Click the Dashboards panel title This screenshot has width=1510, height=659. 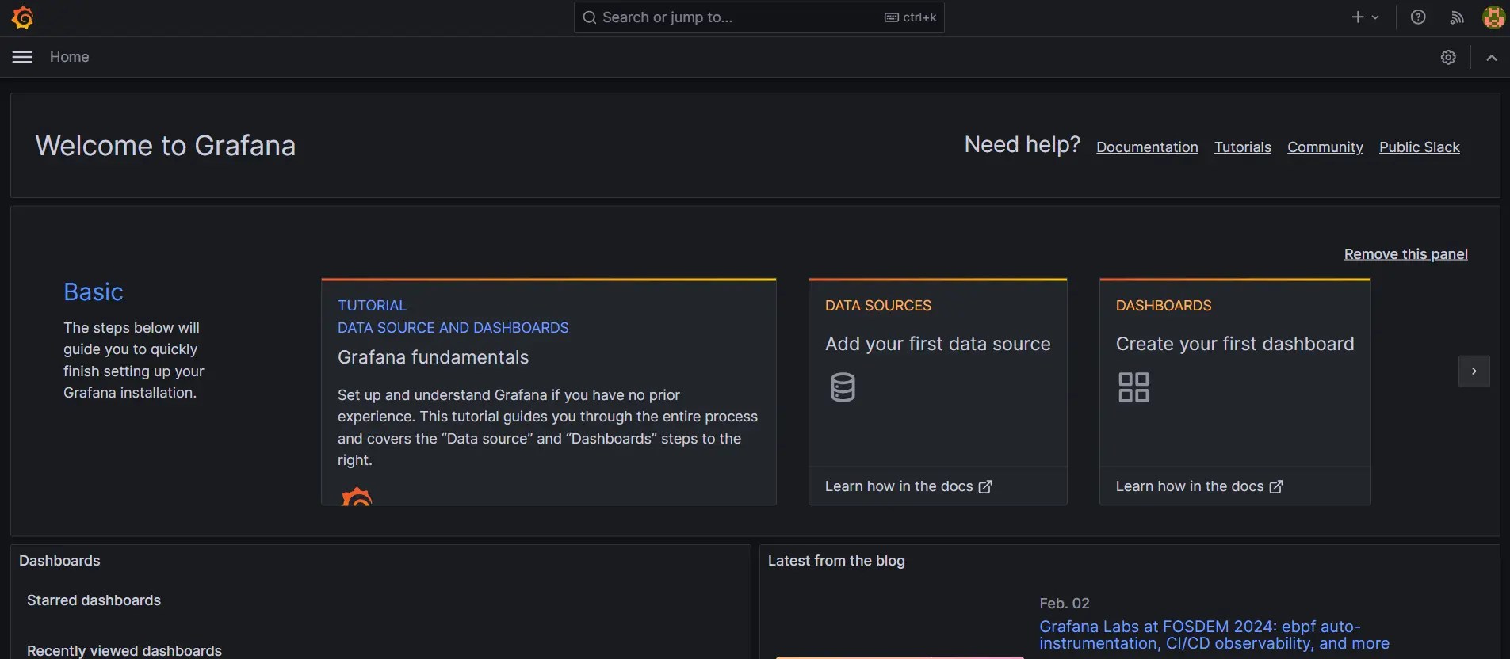click(59, 561)
